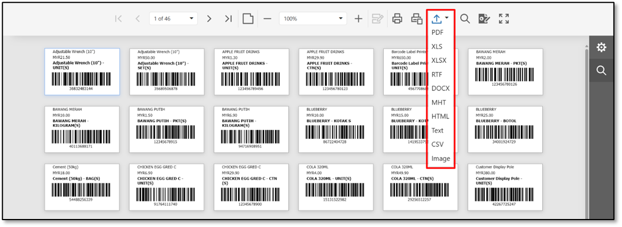Open settings gear in side panel
Image resolution: width=622 pixels, height=227 pixels.
(x=601, y=47)
